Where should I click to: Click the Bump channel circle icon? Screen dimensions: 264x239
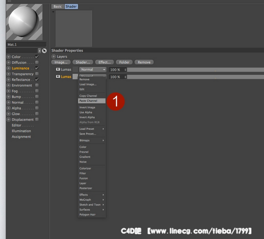pyautogui.click(x=9, y=96)
